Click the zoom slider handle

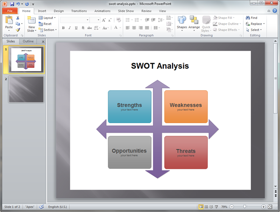click(x=244, y=206)
